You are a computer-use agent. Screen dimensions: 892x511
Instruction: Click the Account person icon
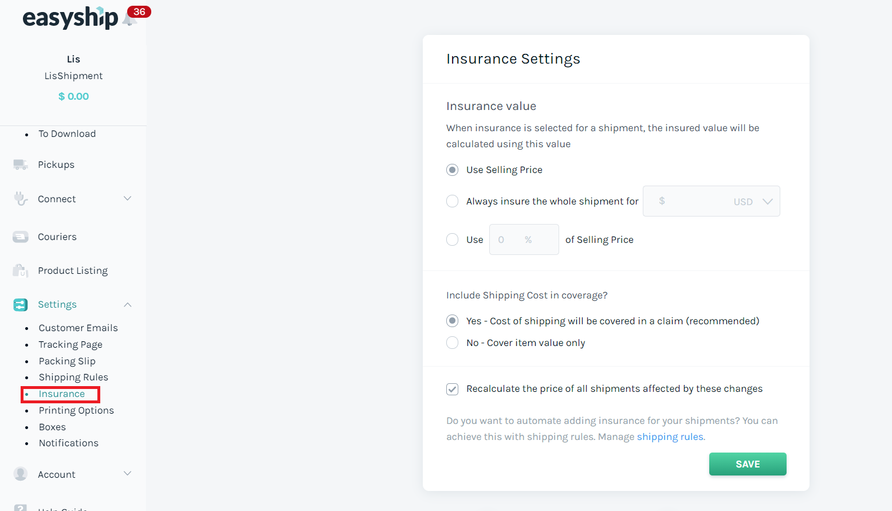[x=21, y=474]
